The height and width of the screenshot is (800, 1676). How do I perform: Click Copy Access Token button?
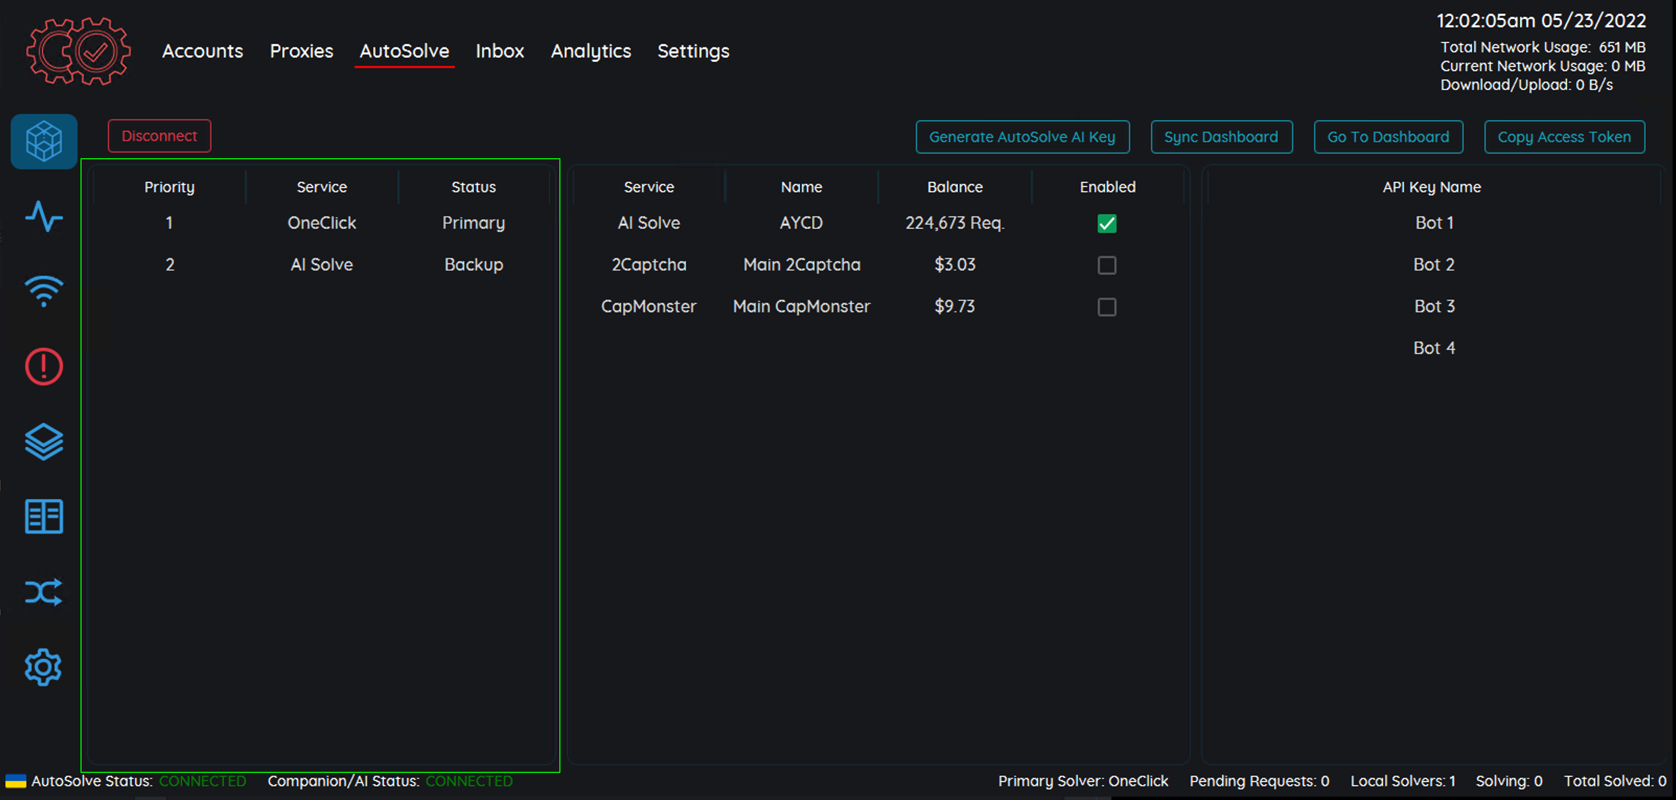[x=1564, y=137]
